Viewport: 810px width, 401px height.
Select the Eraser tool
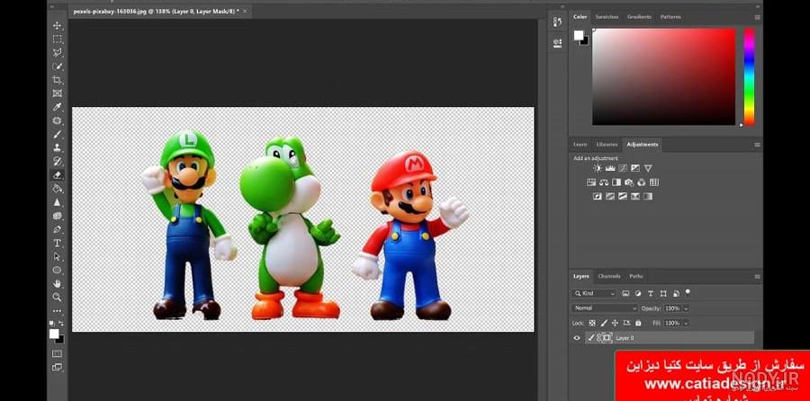click(58, 175)
